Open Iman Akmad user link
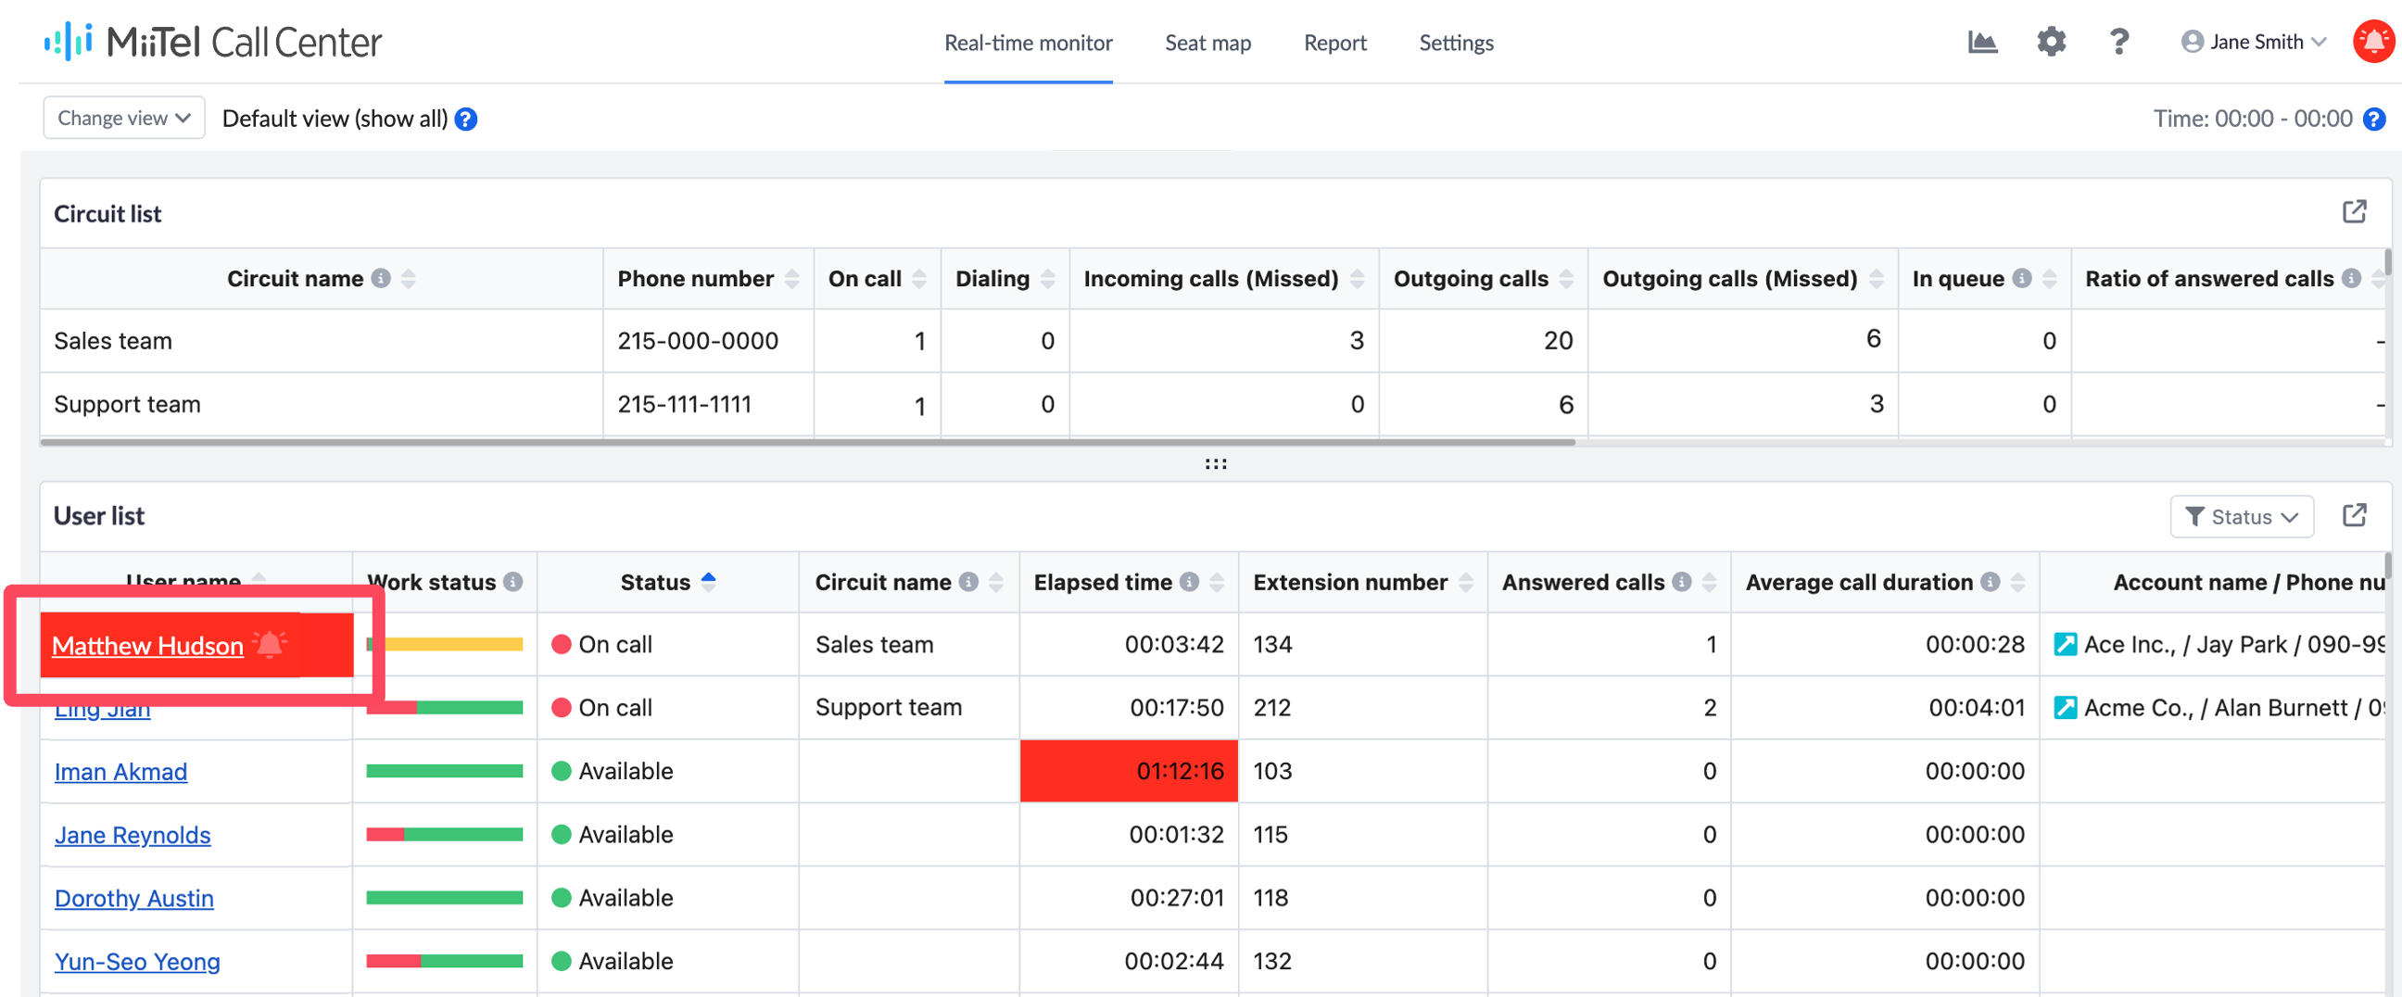The width and height of the screenshot is (2402, 997). coord(120,772)
